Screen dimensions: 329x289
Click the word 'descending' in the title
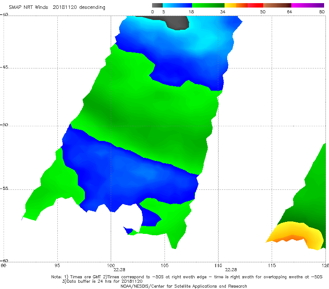pyautogui.click(x=92, y=8)
